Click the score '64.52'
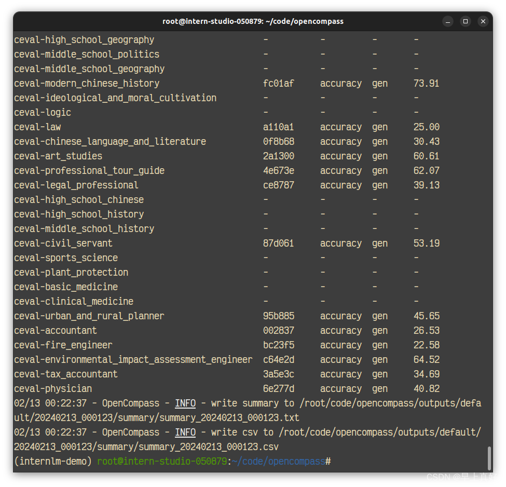 (x=426, y=359)
